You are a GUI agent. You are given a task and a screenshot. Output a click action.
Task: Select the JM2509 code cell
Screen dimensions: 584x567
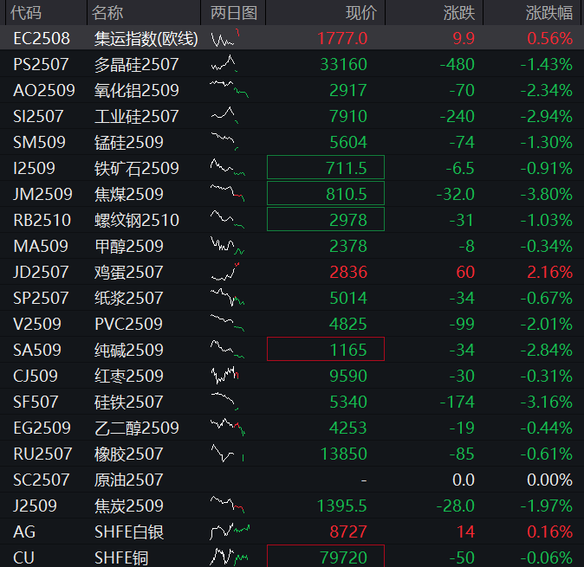42,194
